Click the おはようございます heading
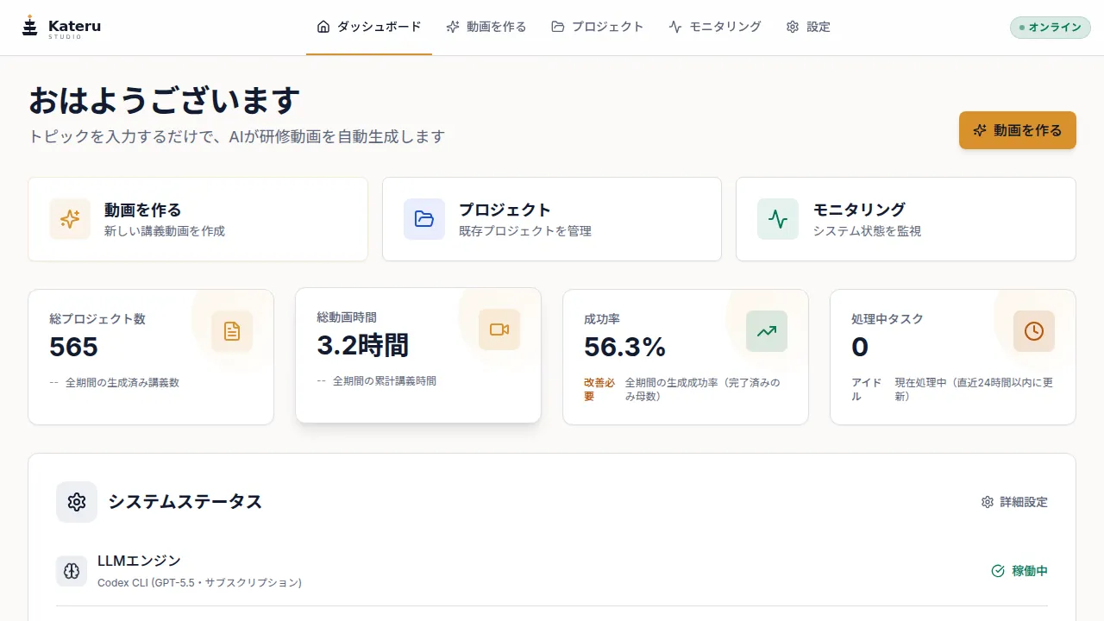 coord(164,101)
